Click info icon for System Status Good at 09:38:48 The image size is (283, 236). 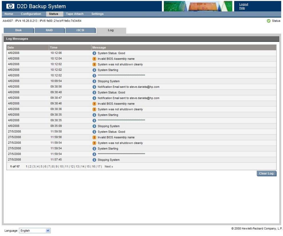[x=94, y=92]
